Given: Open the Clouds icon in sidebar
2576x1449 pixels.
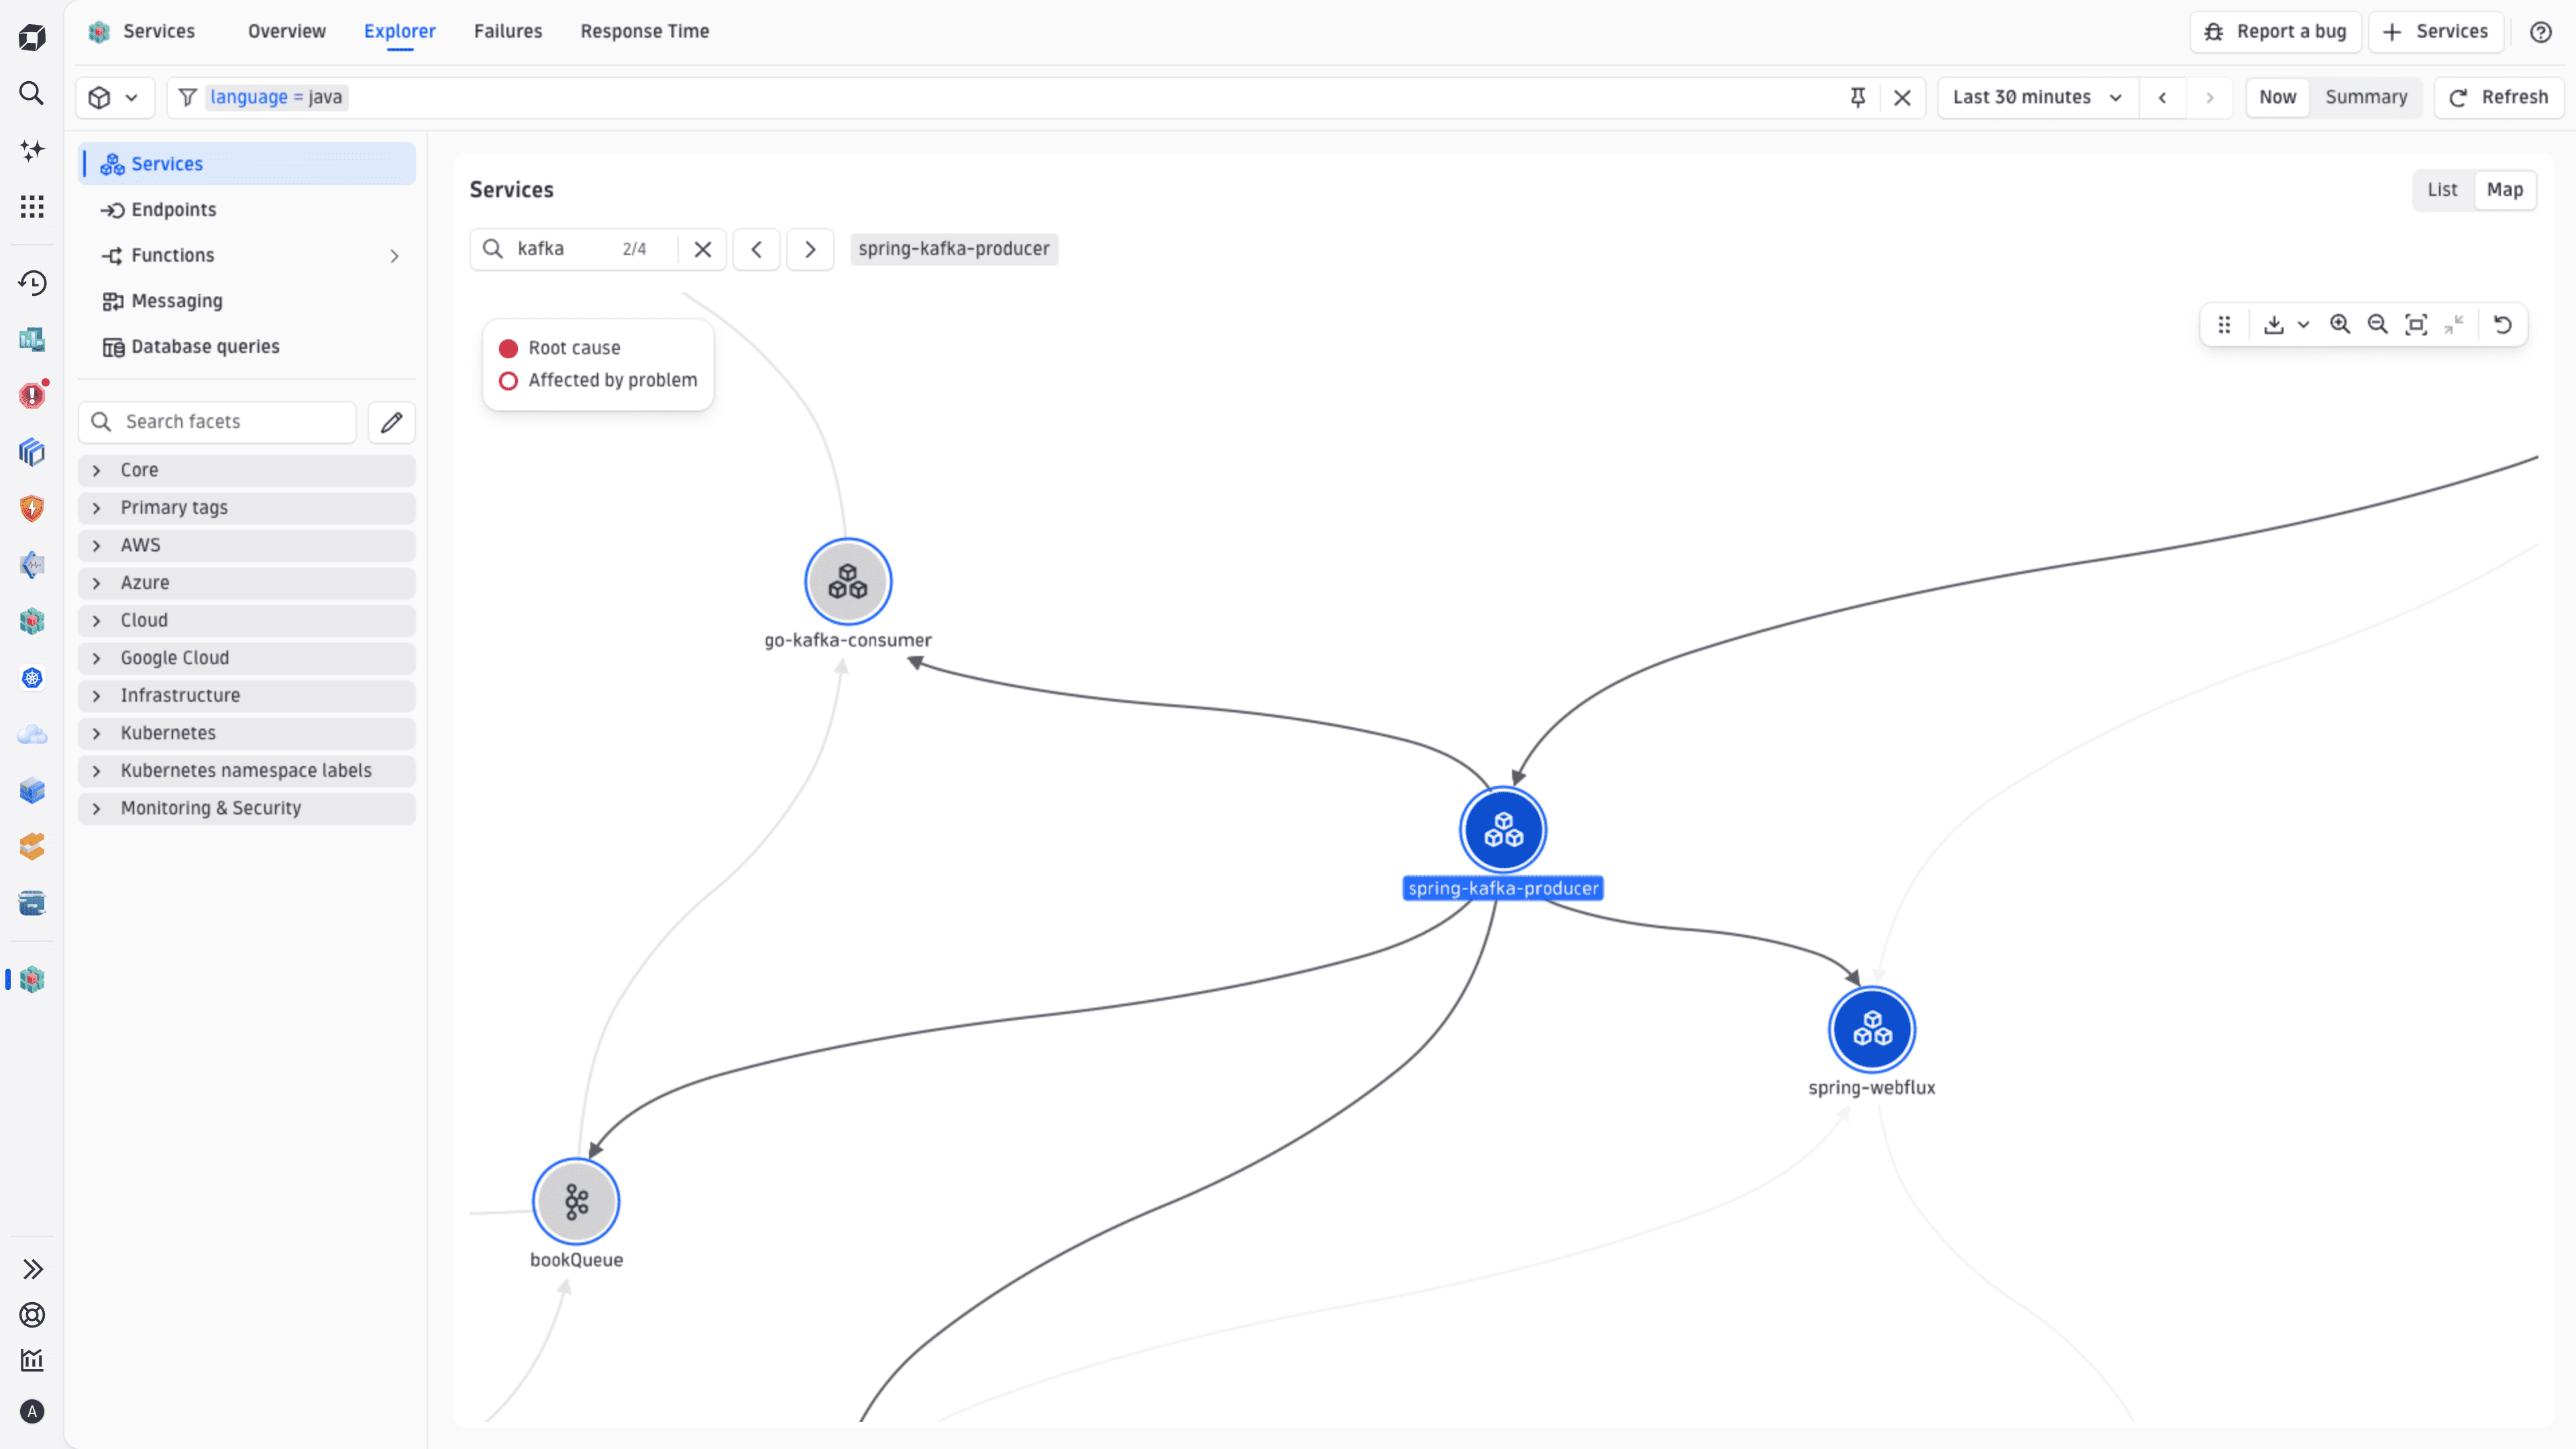Looking at the screenshot, I should pyautogui.click(x=32, y=735).
